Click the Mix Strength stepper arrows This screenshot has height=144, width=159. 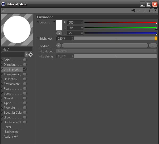tap(73, 56)
